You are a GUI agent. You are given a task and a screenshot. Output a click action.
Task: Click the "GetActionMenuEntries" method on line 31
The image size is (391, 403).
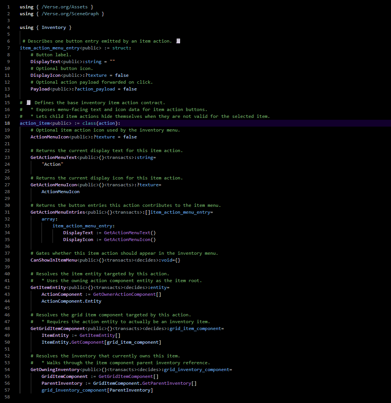click(57, 212)
